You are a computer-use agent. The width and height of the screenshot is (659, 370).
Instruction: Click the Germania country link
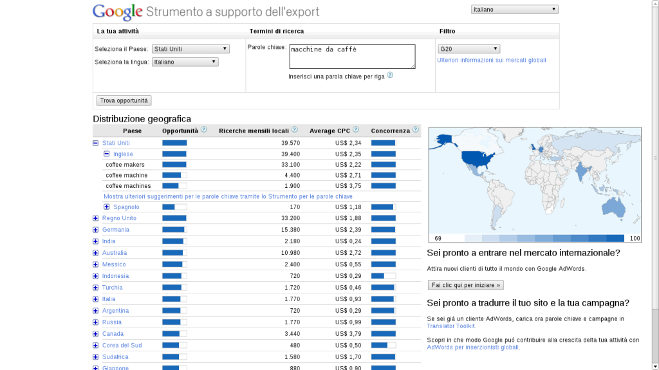click(x=116, y=230)
